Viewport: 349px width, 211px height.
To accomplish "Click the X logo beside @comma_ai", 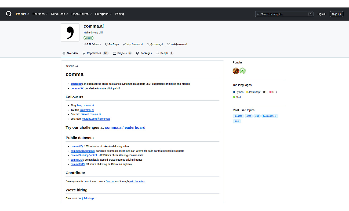I will click(148, 44).
